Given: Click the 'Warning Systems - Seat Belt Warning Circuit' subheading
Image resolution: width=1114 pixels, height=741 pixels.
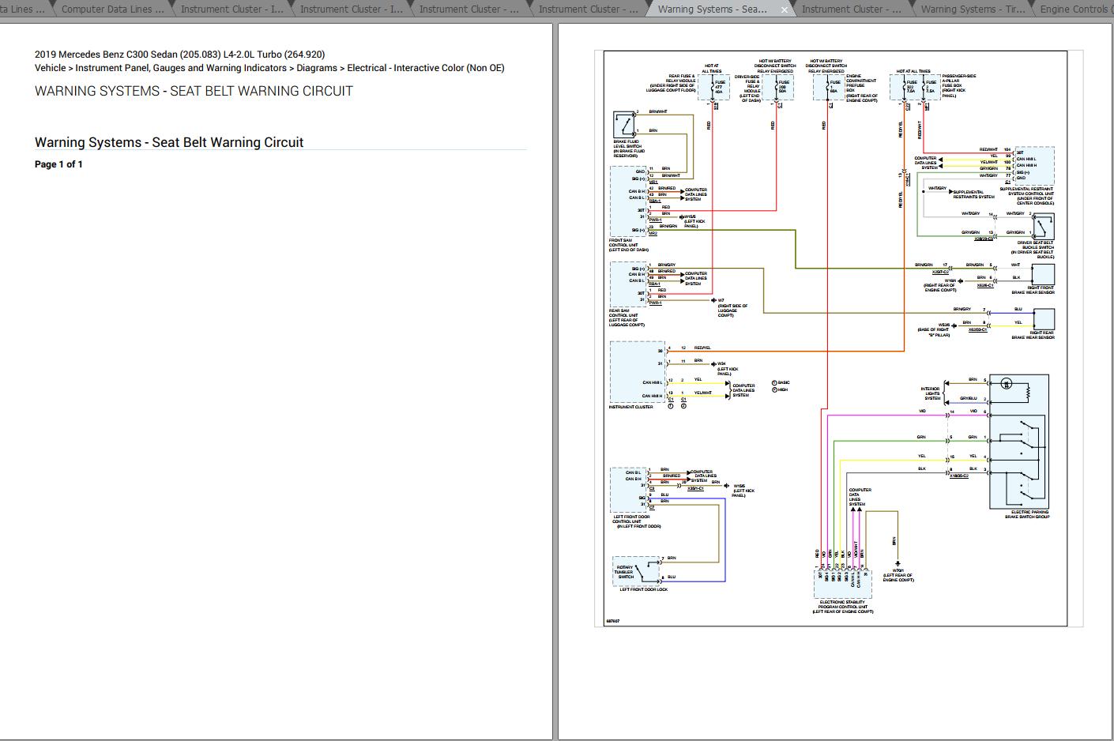Looking at the screenshot, I should (x=169, y=142).
